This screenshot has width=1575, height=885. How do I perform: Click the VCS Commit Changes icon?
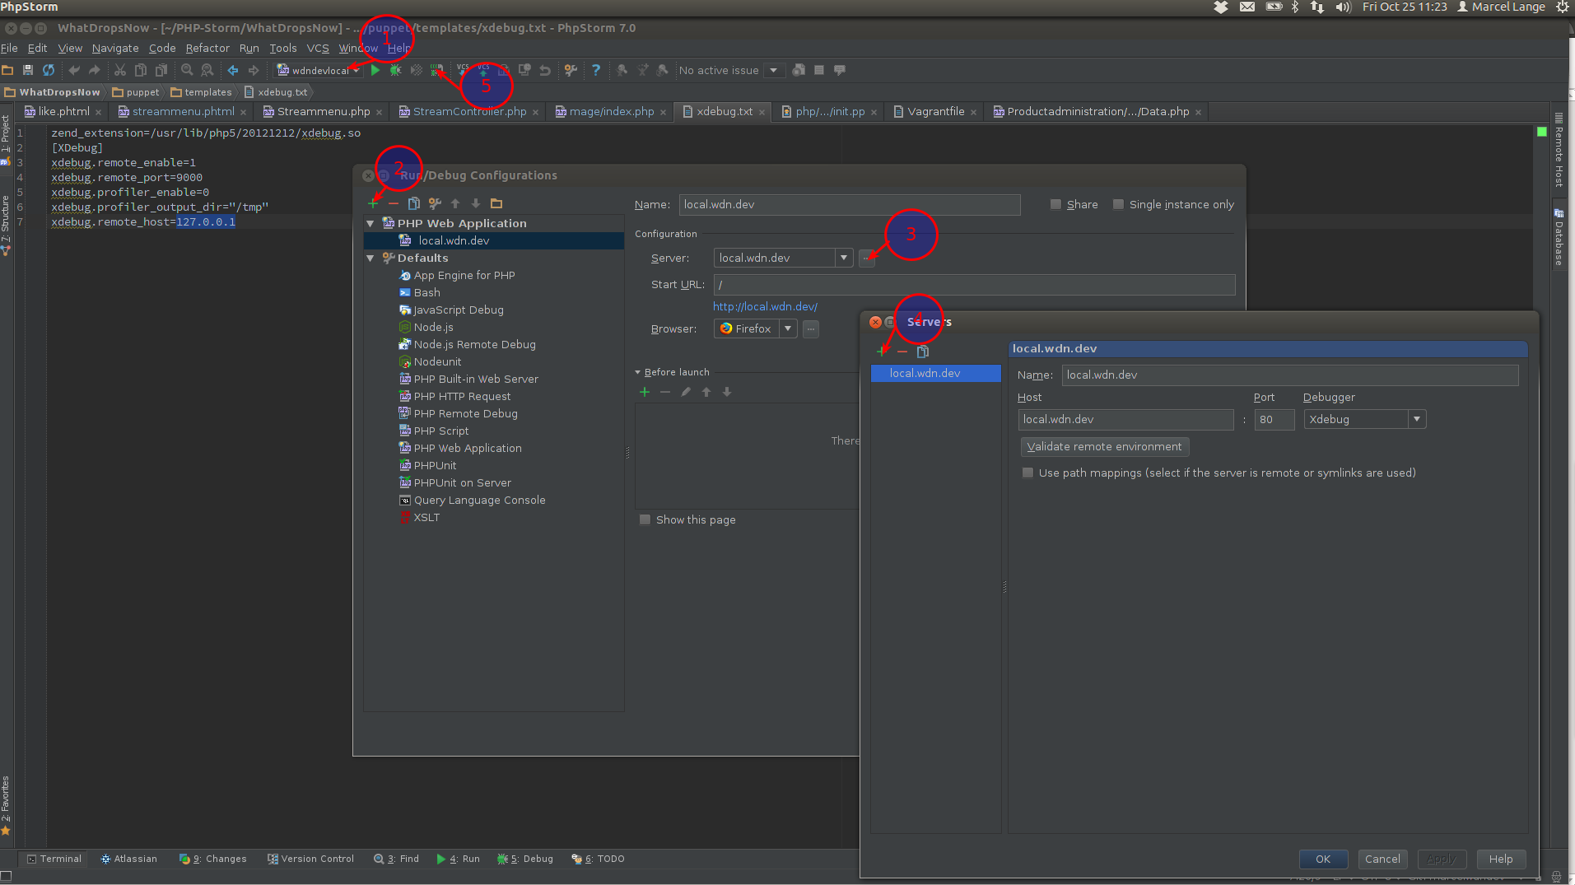pyautogui.click(x=483, y=70)
